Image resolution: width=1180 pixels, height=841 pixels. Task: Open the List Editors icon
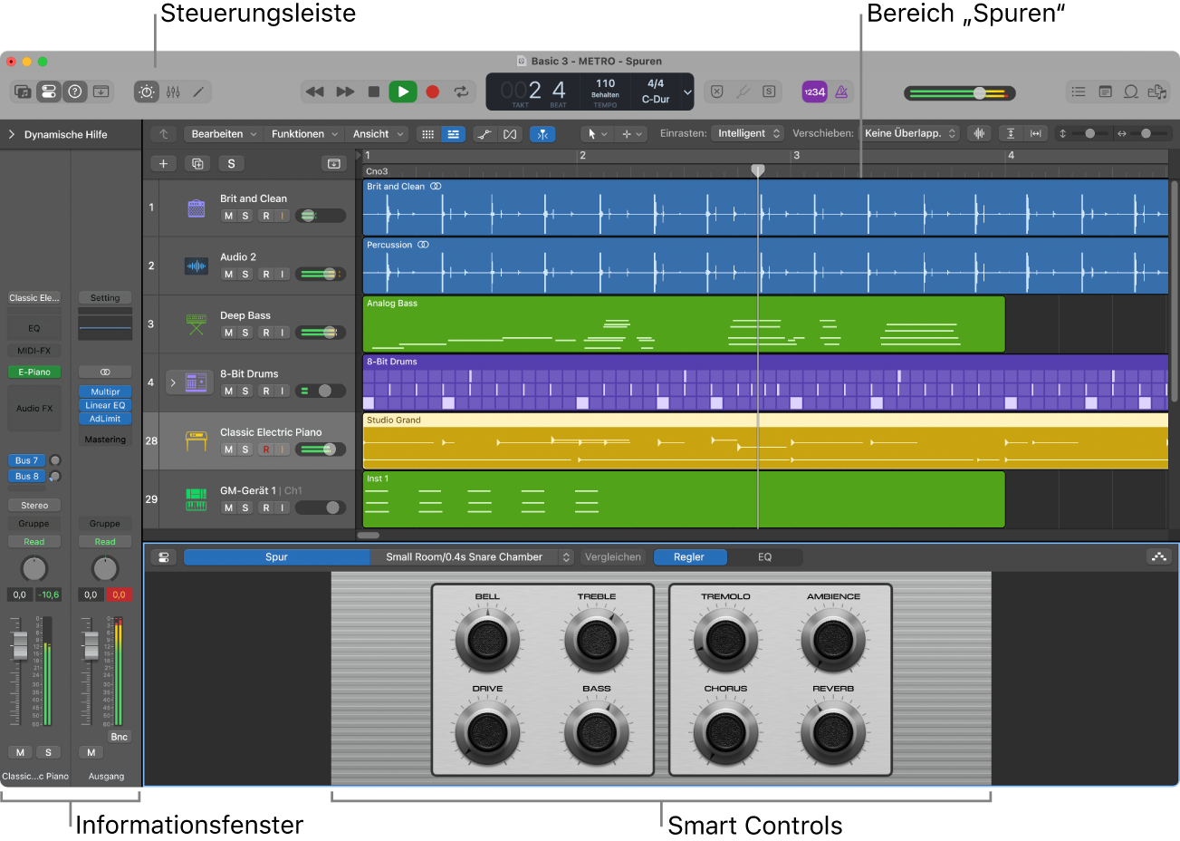coord(1079,92)
